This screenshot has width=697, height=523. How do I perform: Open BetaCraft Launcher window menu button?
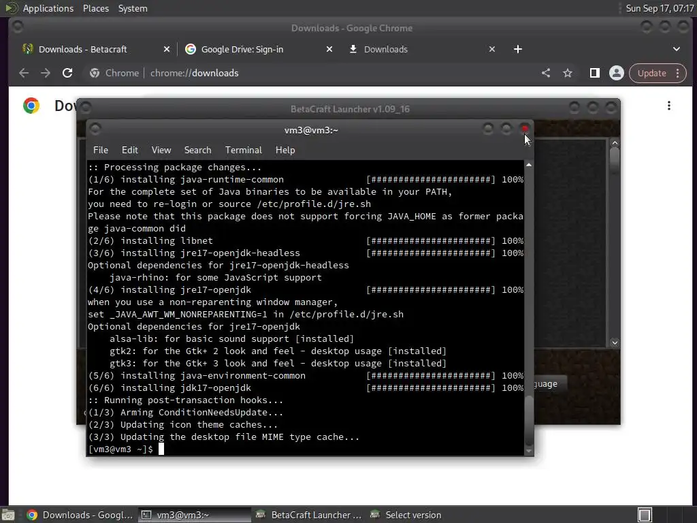(x=86, y=107)
